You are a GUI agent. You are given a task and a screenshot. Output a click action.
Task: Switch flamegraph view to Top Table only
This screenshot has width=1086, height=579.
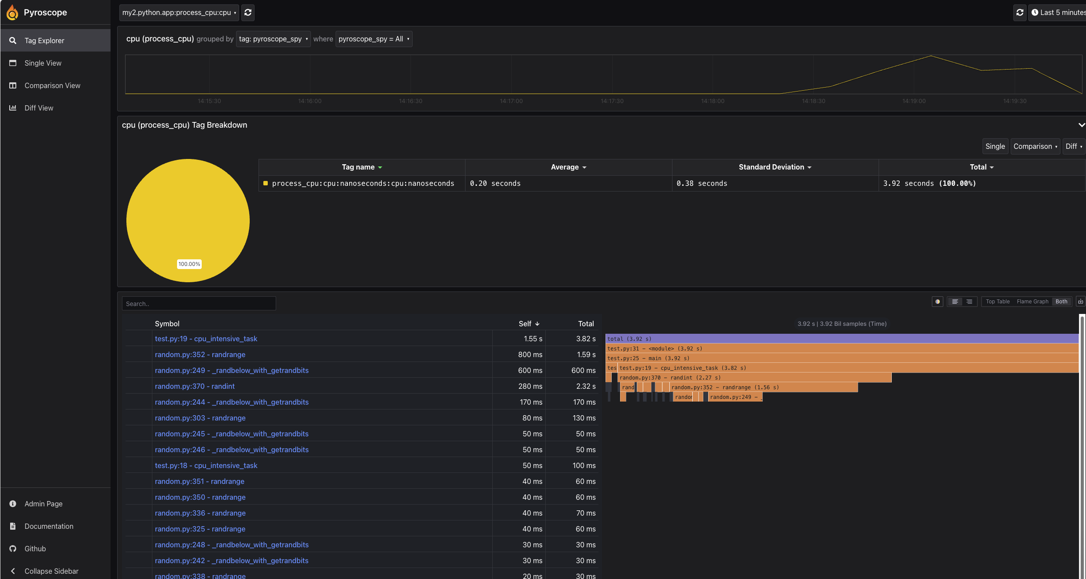(x=997, y=302)
